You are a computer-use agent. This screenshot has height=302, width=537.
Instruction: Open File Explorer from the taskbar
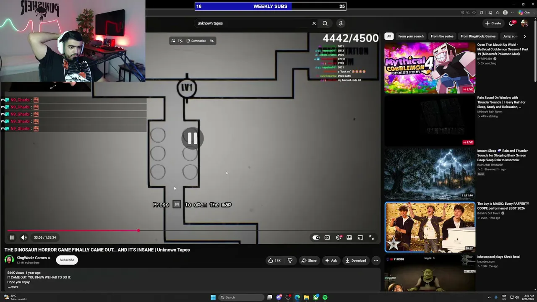click(307, 297)
